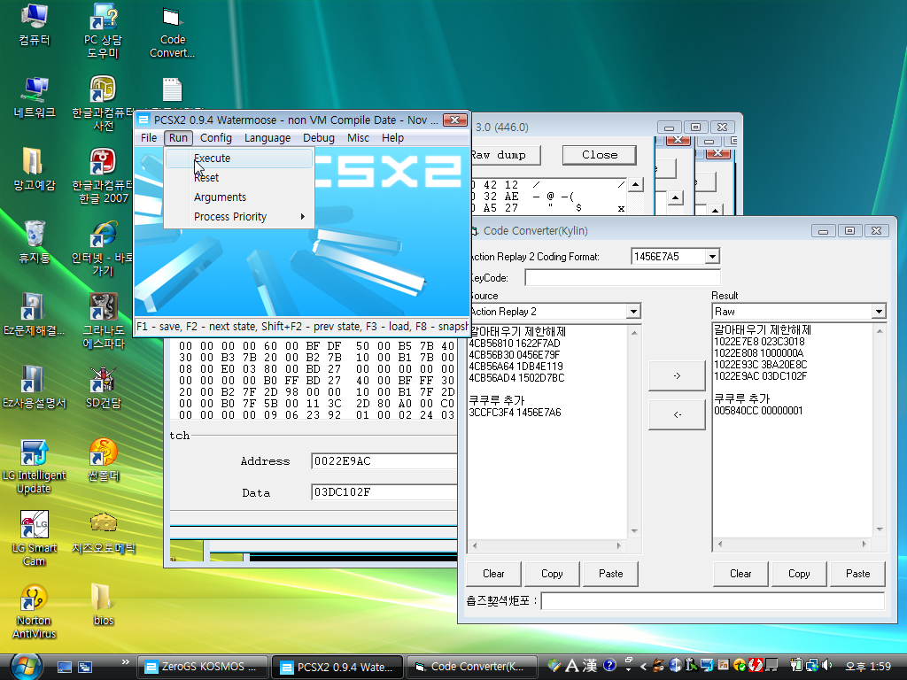Launch the 치즈오토메틱 icon
The width and height of the screenshot is (907, 680).
103,532
